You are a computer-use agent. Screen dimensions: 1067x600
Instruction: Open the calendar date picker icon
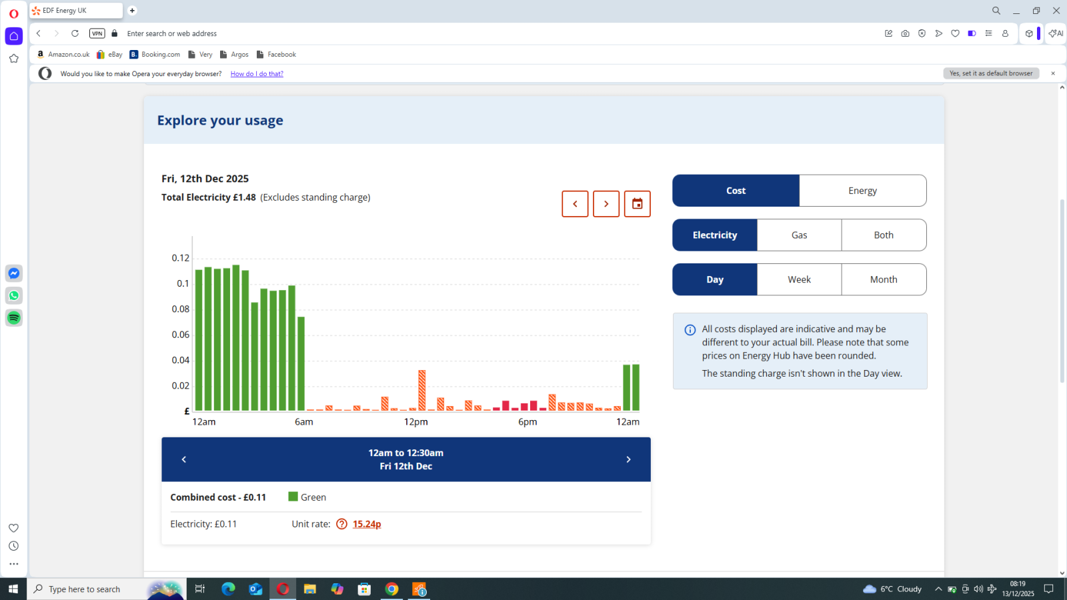coord(637,204)
